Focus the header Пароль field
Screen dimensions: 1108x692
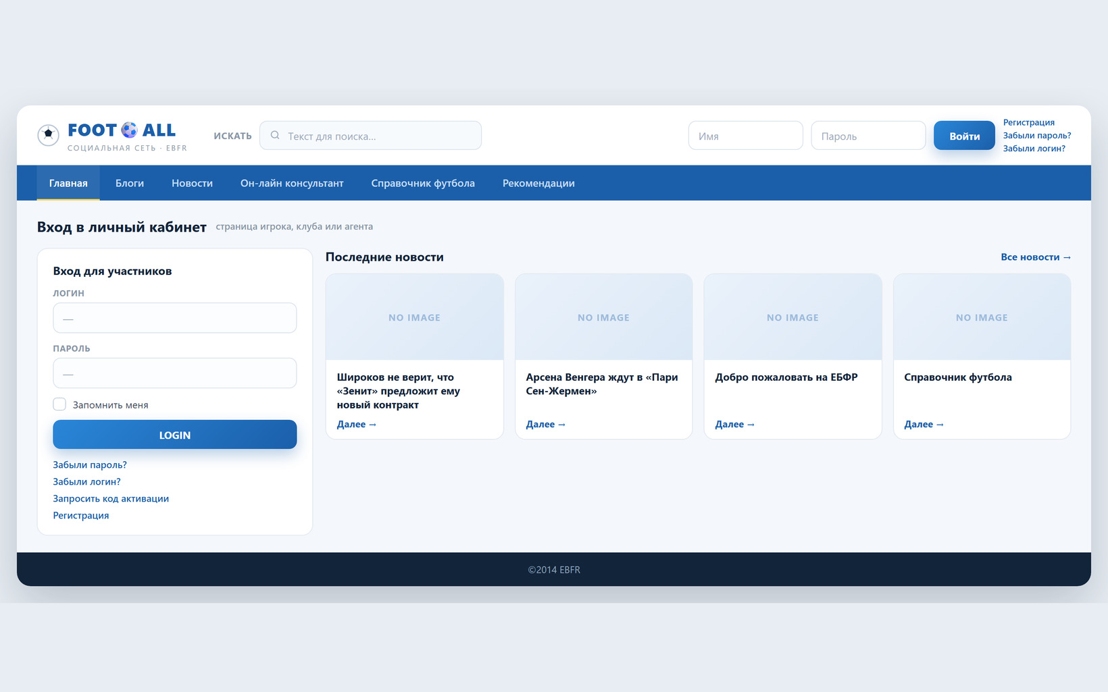[868, 136]
